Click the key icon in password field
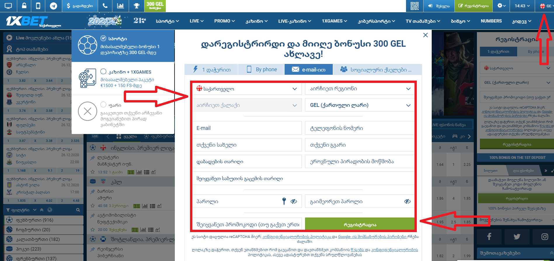 pyautogui.click(x=284, y=201)
